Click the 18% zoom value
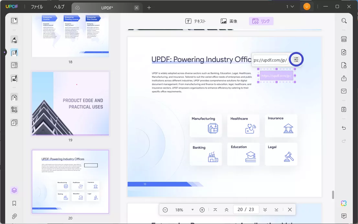Image resolution: width=358 pixels, height=224 pixels. pyautogui.click(x=179, y=210)
